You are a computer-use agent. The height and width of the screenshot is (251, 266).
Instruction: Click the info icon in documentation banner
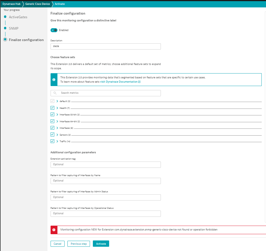pyautogui.click(x=54, y=80)
